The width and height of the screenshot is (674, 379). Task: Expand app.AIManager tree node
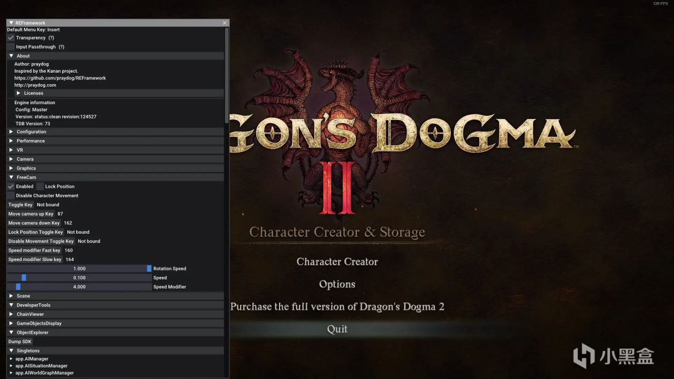(x=12, y=359)
